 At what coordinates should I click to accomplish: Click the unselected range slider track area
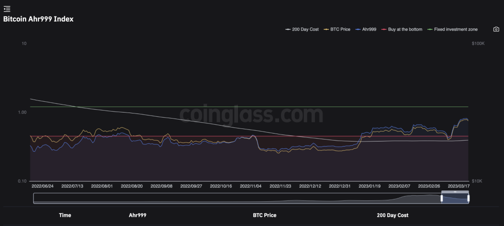click(233, 198)
